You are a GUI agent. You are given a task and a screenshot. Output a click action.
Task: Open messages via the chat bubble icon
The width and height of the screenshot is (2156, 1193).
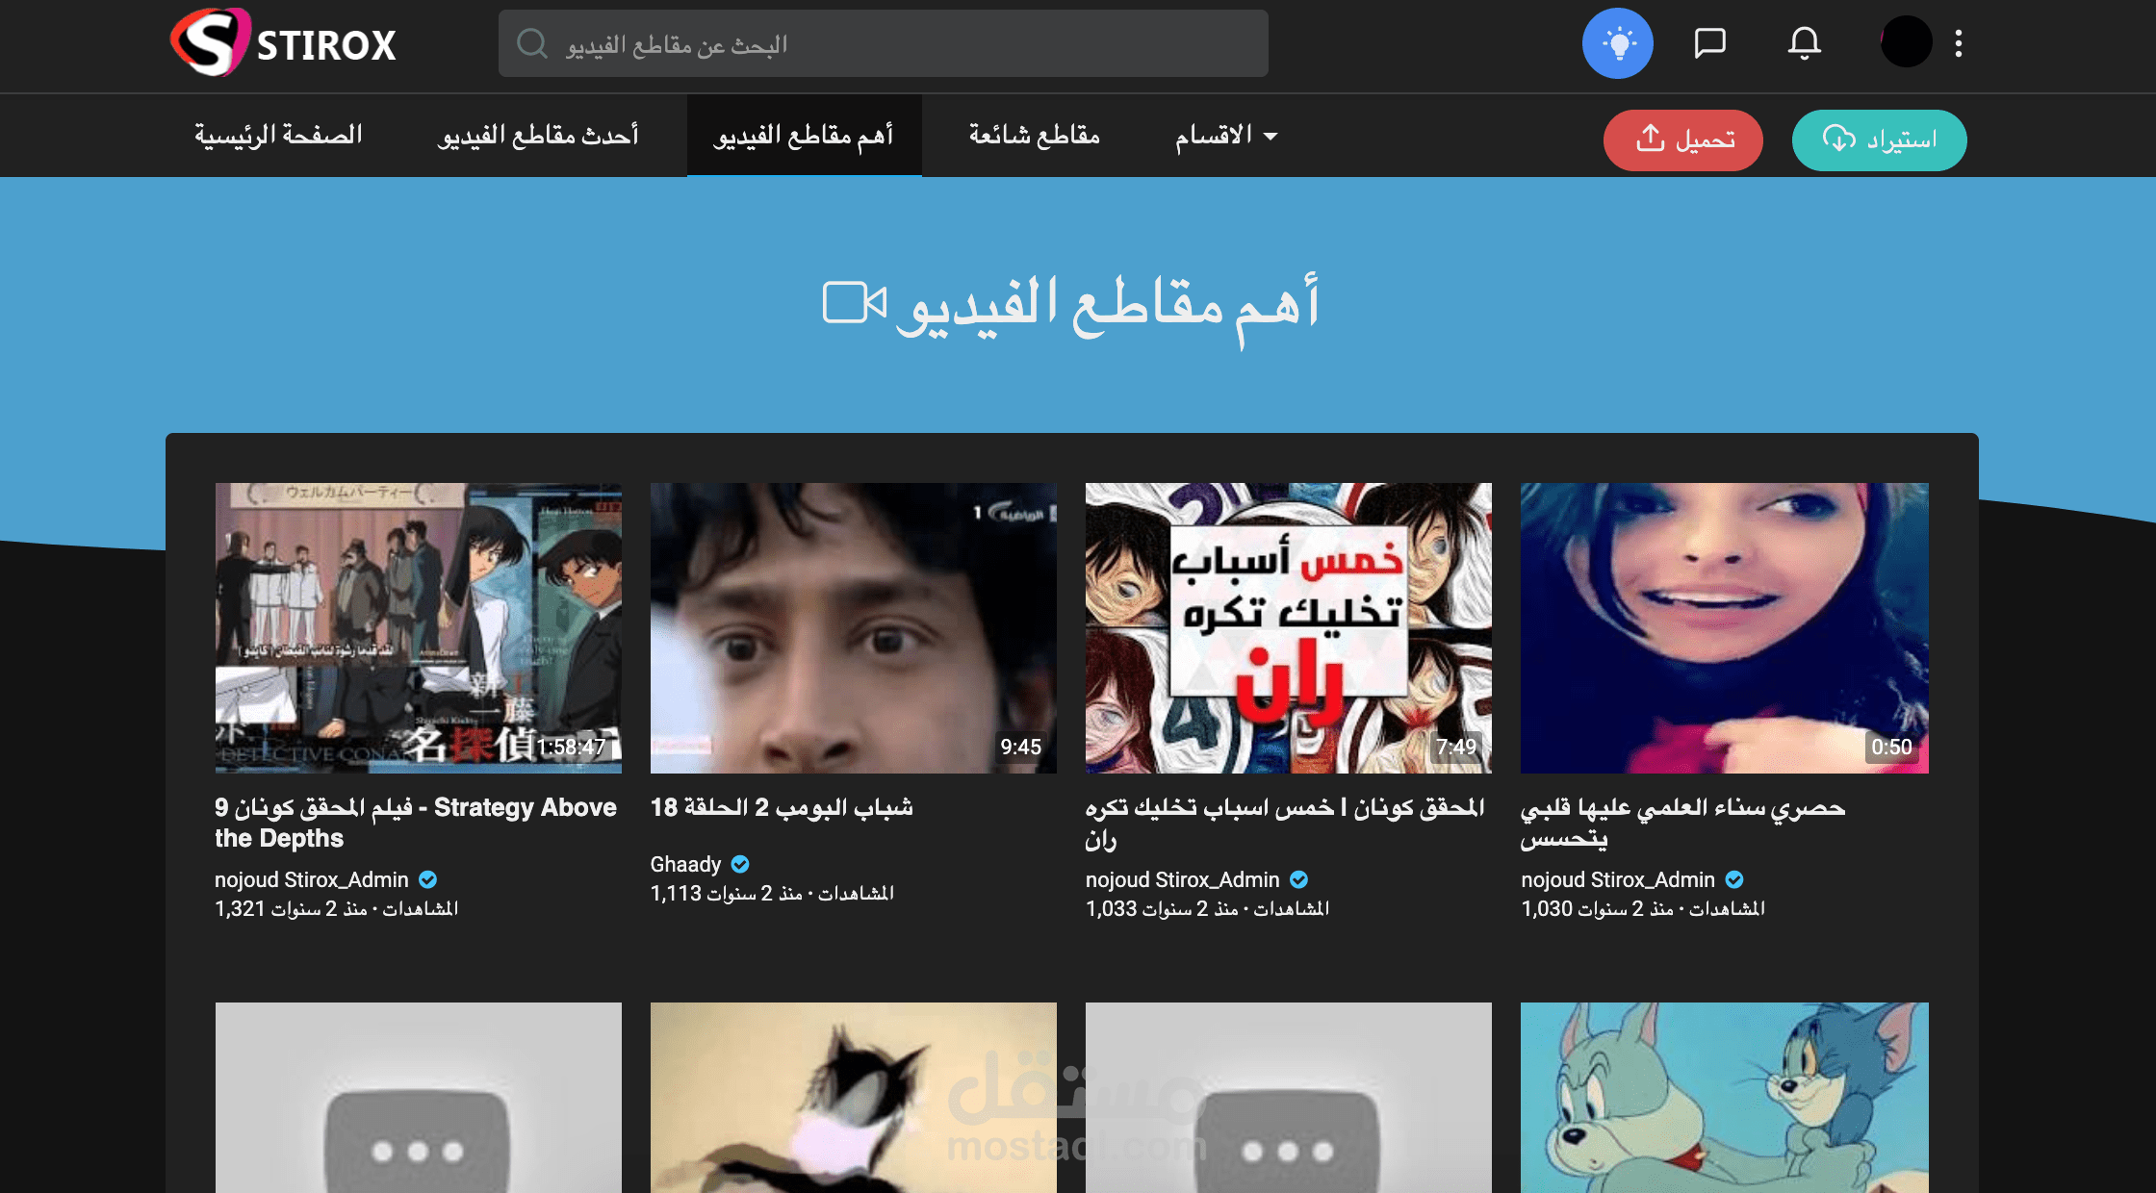point(1710,42)
